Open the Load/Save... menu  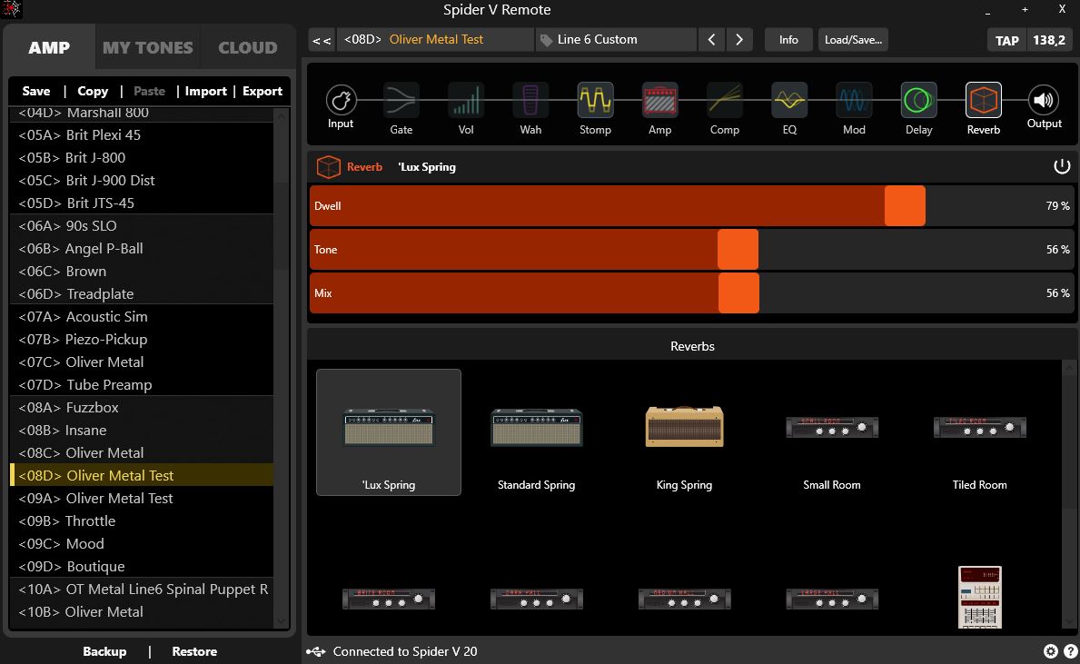(853, 40)
